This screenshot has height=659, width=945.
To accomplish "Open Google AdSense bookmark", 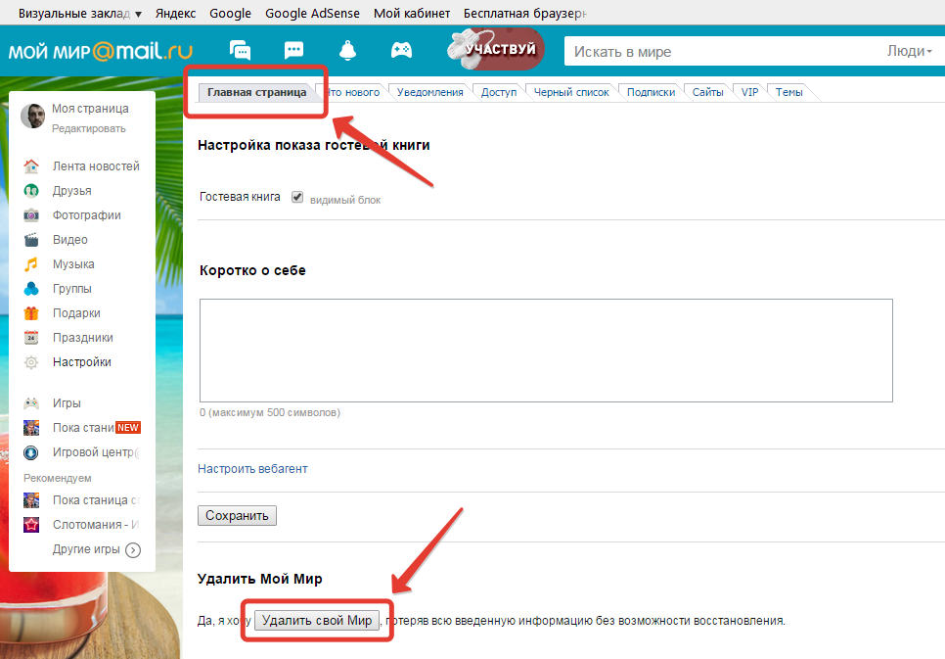I will coord(312,14).
